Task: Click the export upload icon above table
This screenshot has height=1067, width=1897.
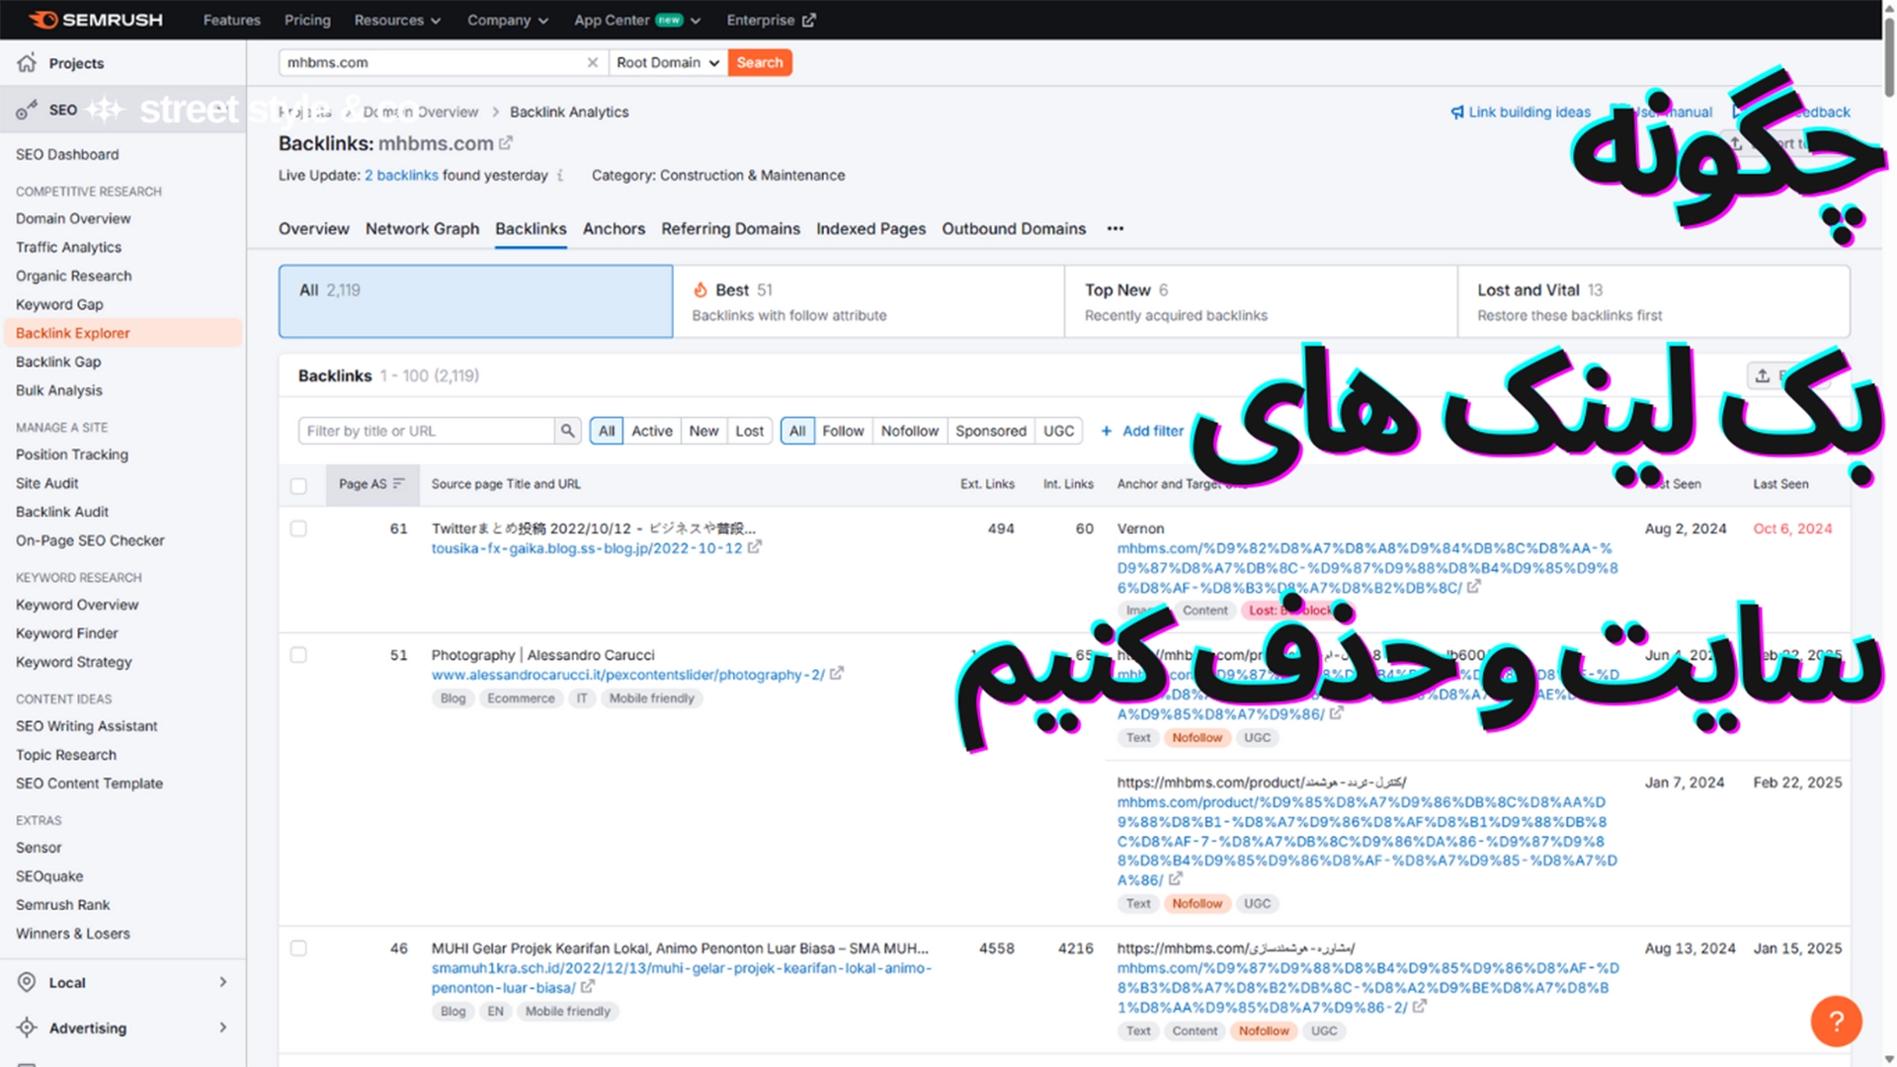Action: [1763, 375]
